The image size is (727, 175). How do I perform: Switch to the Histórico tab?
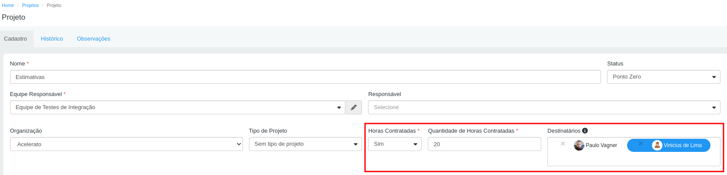(52, 39)
